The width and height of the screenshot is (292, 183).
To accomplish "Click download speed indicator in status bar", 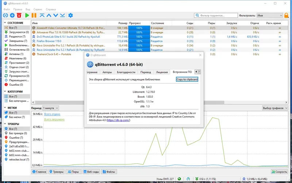I will [205, 179].
